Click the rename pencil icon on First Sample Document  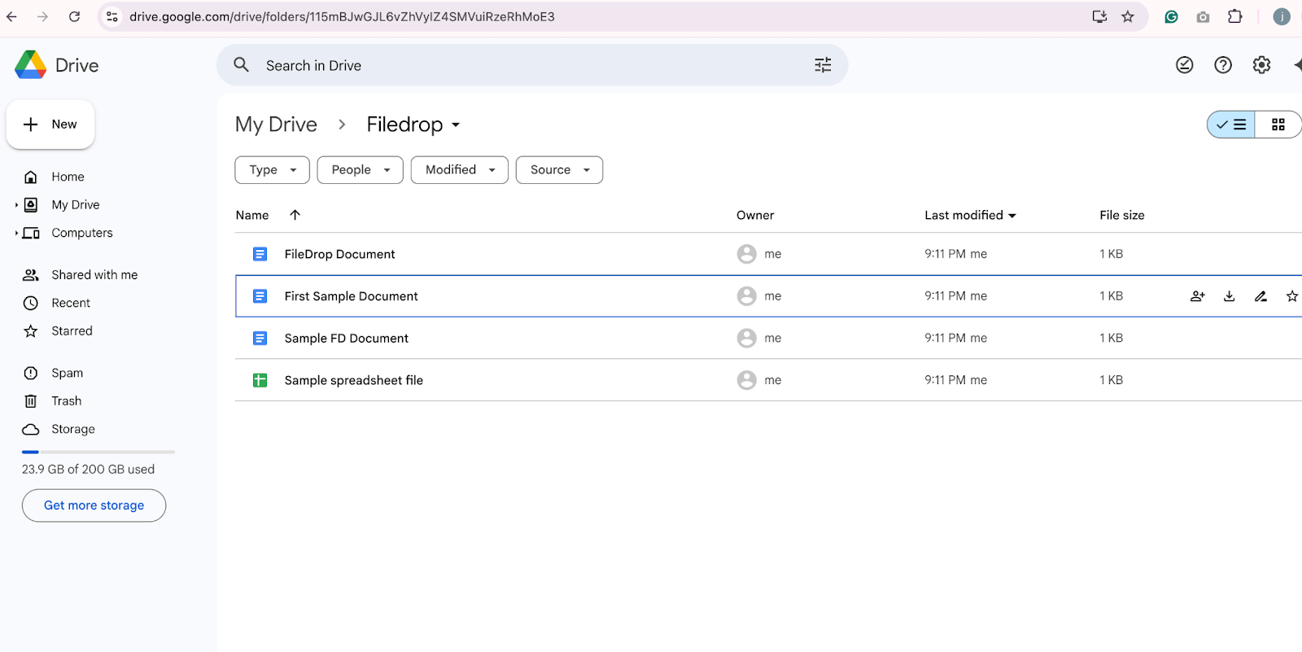pos(1260,296)
